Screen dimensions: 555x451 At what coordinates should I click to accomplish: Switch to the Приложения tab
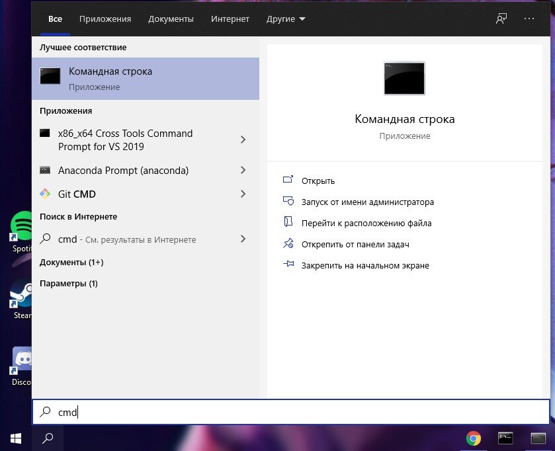105,19
